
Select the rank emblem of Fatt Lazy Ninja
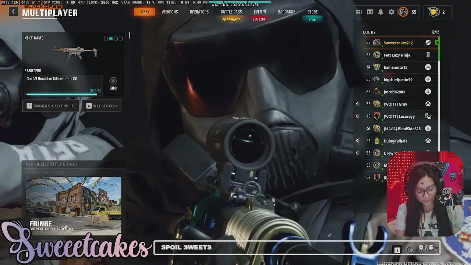pos(377,55)
